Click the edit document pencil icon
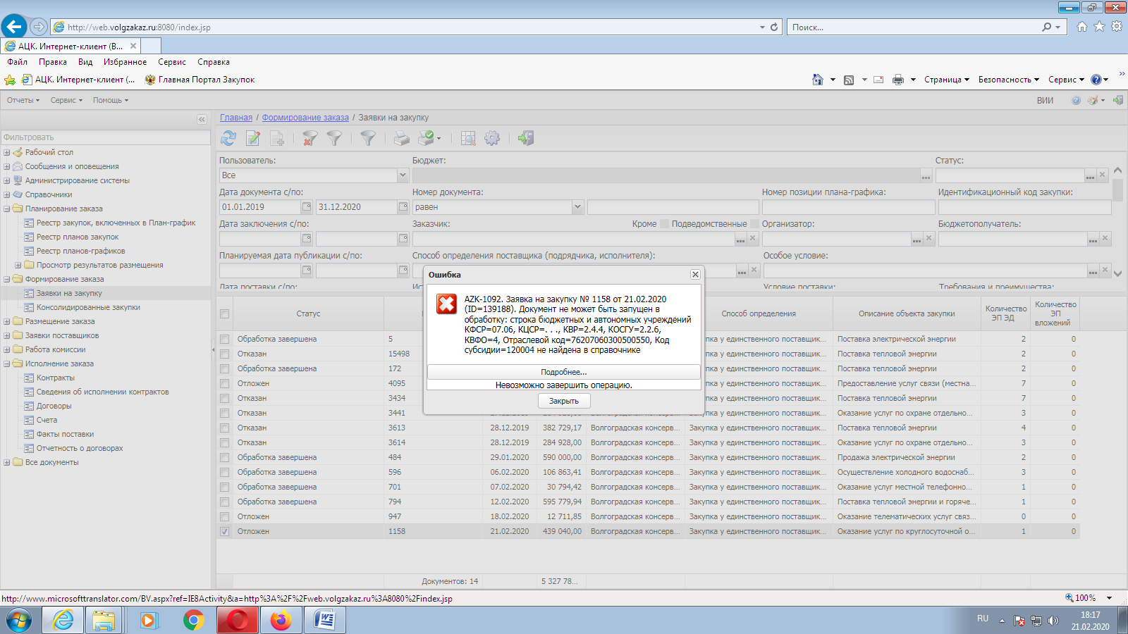The width and height of the screenshot is (1128, 634). tap(252, 139)
